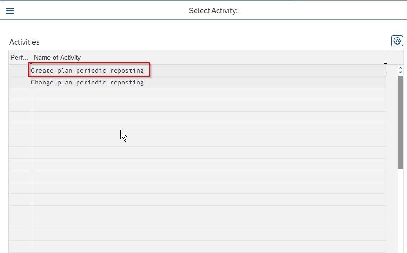This screenshot has width=407, height=253.
Task: Click the Perf... column header
Action: click(x=19, y=57)
